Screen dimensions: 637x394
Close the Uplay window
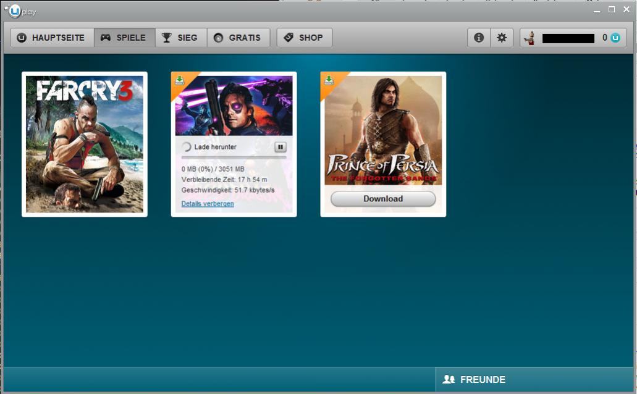pyautogui.click(x=626, y=9)
